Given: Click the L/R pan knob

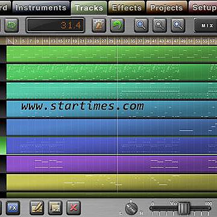Looking at the screenshot, I should [131, 209].
